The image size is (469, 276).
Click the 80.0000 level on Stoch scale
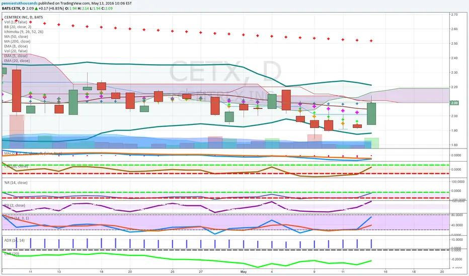click(457, 215)
